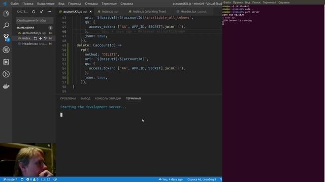Viewport: 325px width, 182px height.
Task: Open the Отладка menu
Action: (x=91, y=4)
